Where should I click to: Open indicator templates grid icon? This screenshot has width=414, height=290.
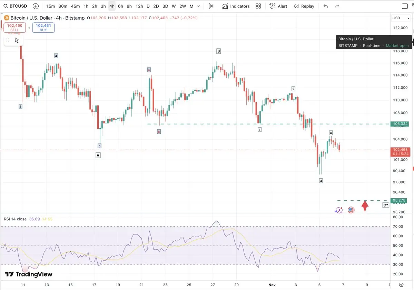pos(258,6)
